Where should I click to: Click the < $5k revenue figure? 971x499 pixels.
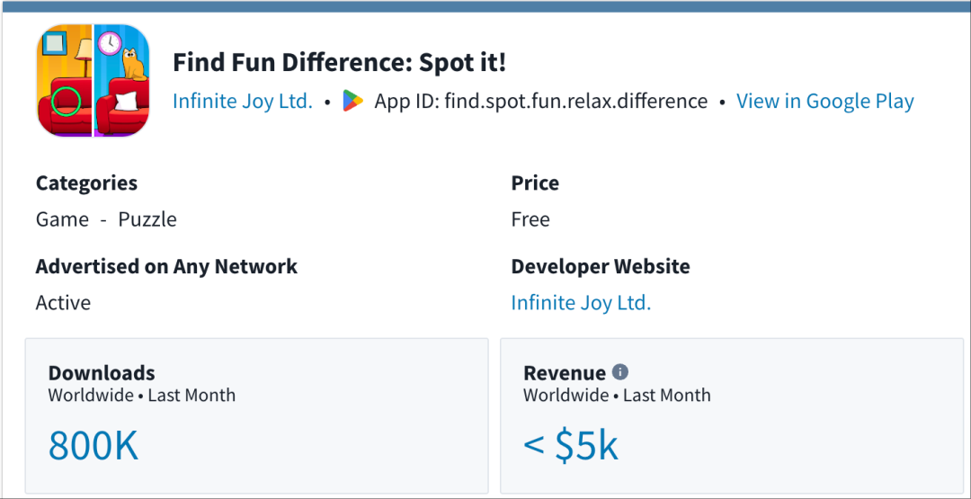click(570, 446)
